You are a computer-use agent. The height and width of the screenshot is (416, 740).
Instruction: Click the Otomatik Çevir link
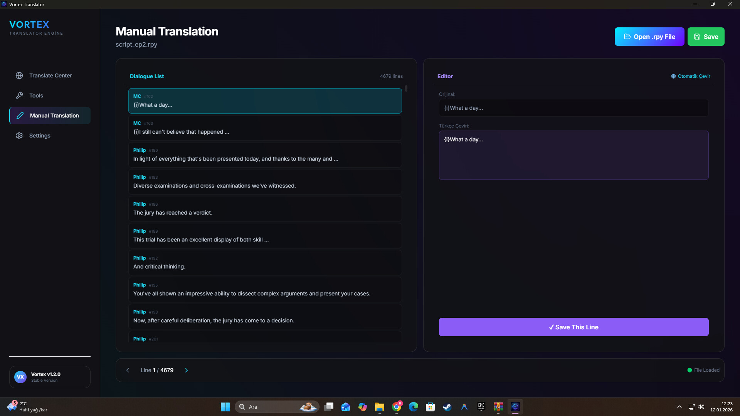[694, 76]
